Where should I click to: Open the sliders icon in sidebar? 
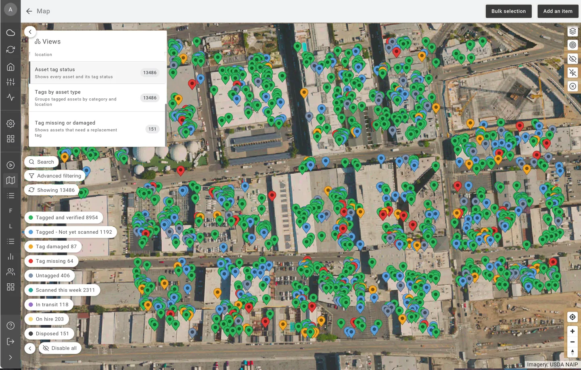pos(10,82)
